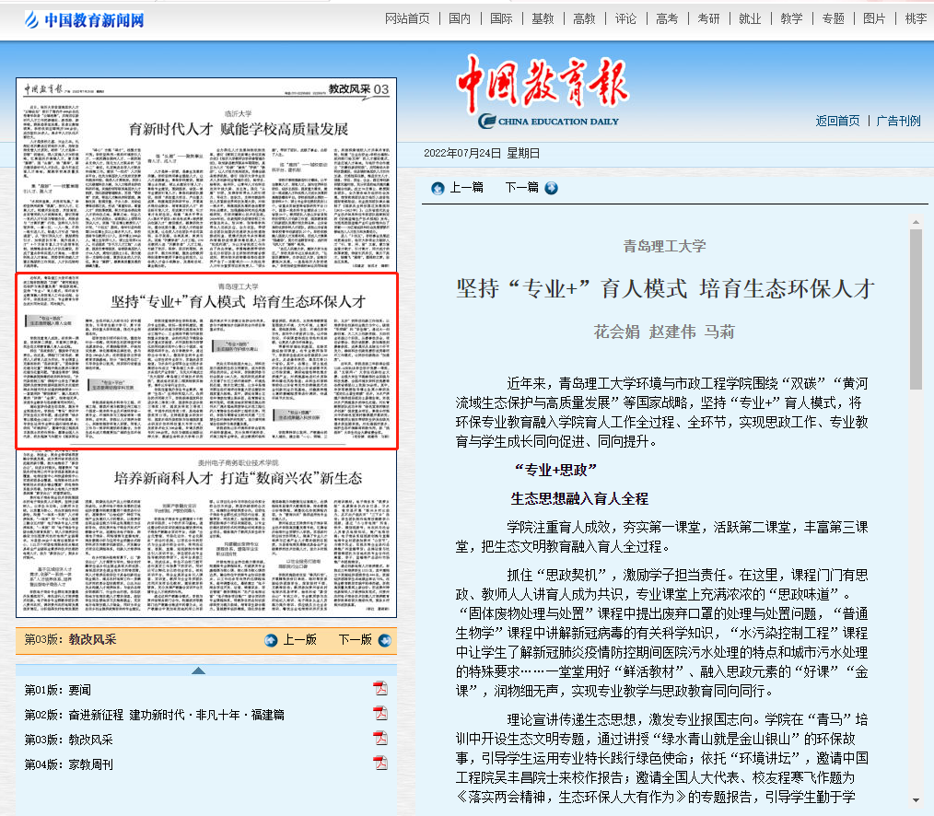Select 网站首页 in the top navigation

(407, 18)
